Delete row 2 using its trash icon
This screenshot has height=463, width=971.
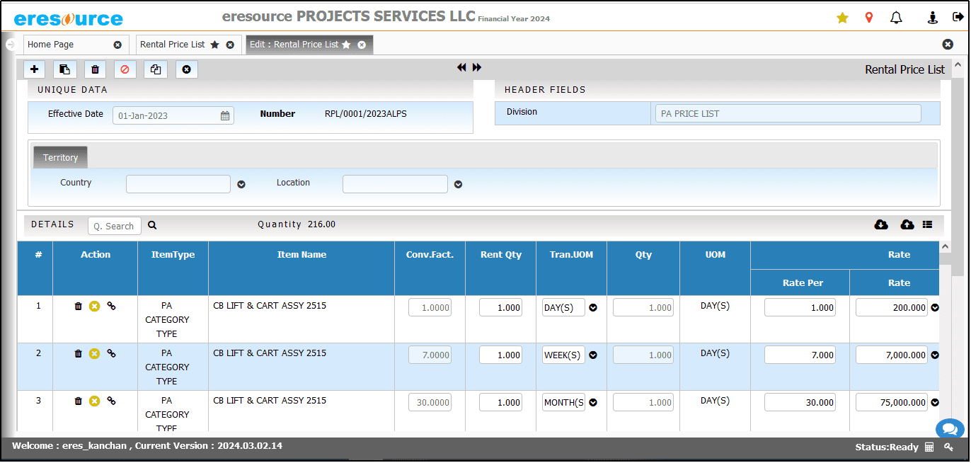(79, 353)
